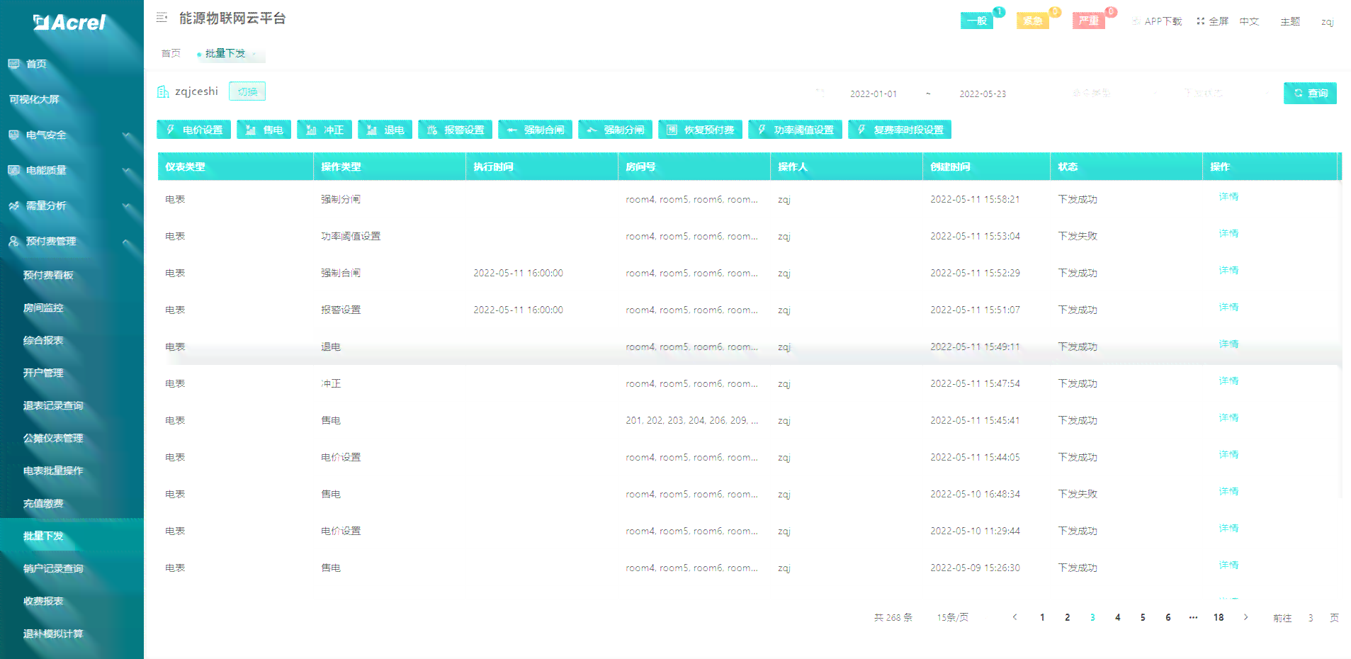Screen dimensions: 1351x659
Task: Click the 查询 search button
Action: click(1310, 93)
